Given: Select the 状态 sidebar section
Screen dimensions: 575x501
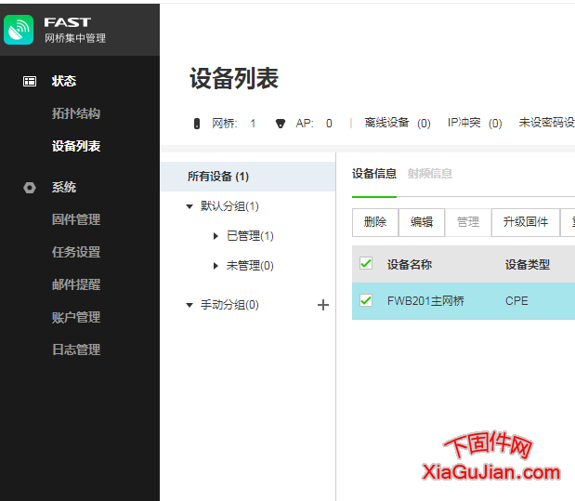Looking at the screenshot, I should pos(64,81).
